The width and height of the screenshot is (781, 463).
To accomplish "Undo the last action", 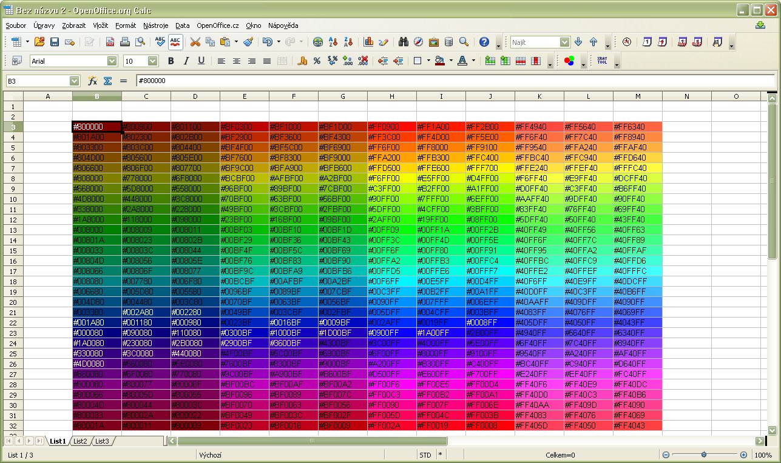I will pyautogui.click(x=267, y=42).
